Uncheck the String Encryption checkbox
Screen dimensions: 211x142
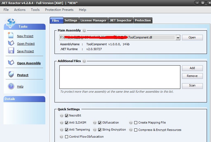coord(100,130)
